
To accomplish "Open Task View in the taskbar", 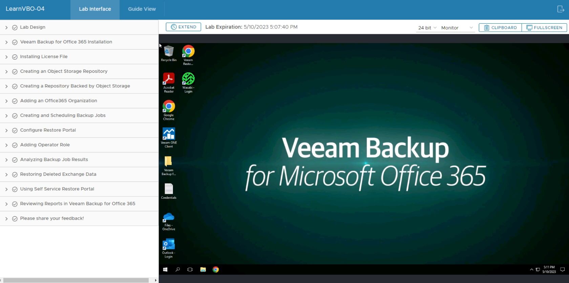I will point(190,269).
